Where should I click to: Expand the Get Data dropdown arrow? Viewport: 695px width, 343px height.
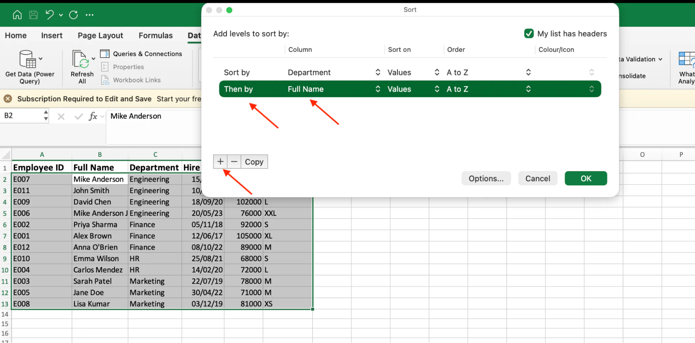click(41, 59)
